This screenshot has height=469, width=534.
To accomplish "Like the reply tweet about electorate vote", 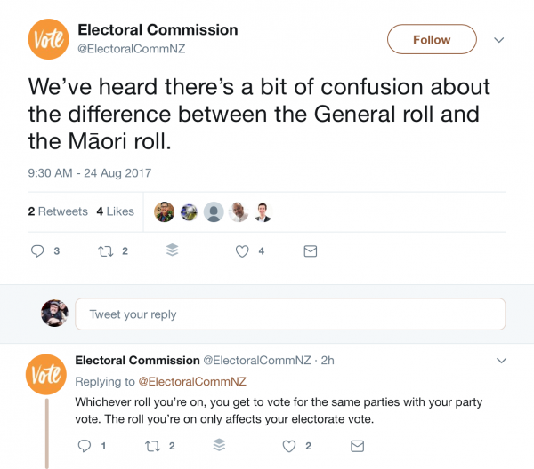I will pyautogui.click(x=288, y=445).
